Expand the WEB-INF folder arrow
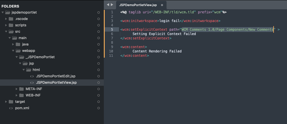This screenshot has height=124, width=287. 16,95
